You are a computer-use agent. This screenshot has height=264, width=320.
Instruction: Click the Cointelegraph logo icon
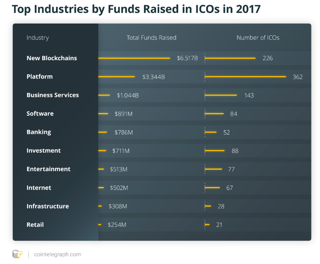pos(17,254)
